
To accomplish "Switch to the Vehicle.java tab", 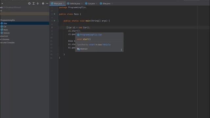I will [75, 4].
